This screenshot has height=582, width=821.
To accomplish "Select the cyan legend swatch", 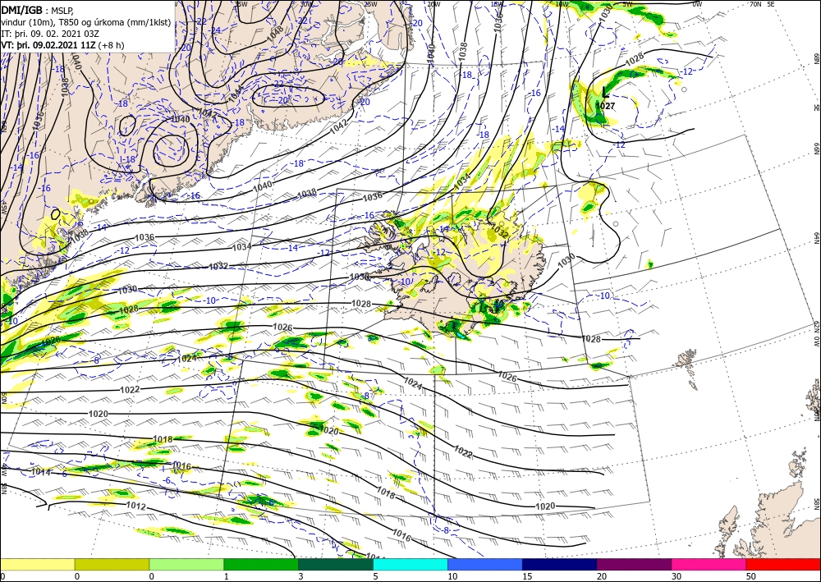I will pyautogui.click(x=410, y=564).
